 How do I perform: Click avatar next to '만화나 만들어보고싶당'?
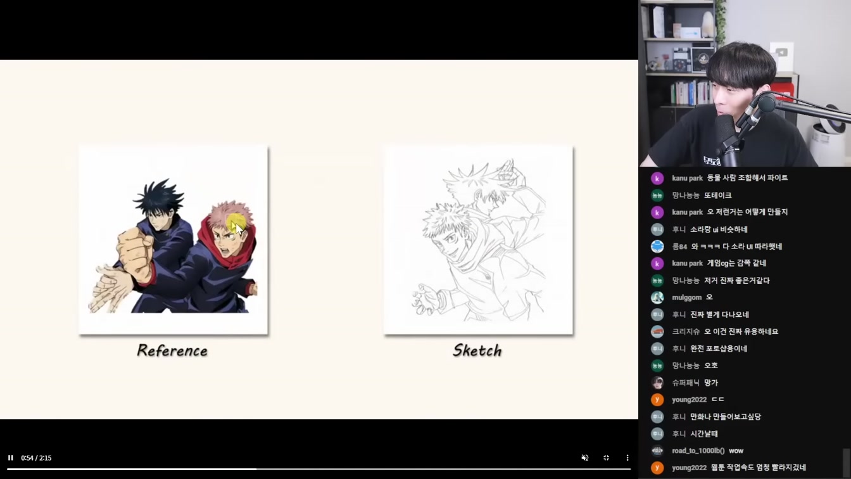(x=657, y=417)
